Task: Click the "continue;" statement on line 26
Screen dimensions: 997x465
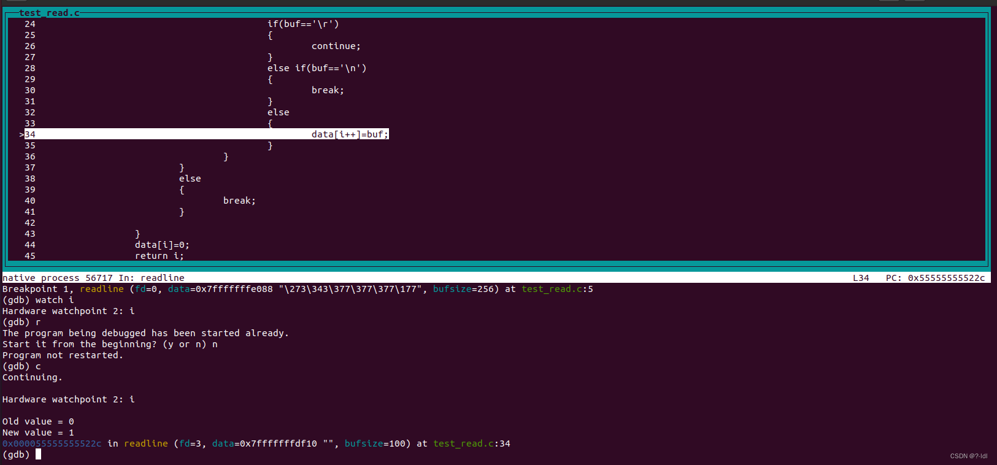Action: click(x=336, y=46)
